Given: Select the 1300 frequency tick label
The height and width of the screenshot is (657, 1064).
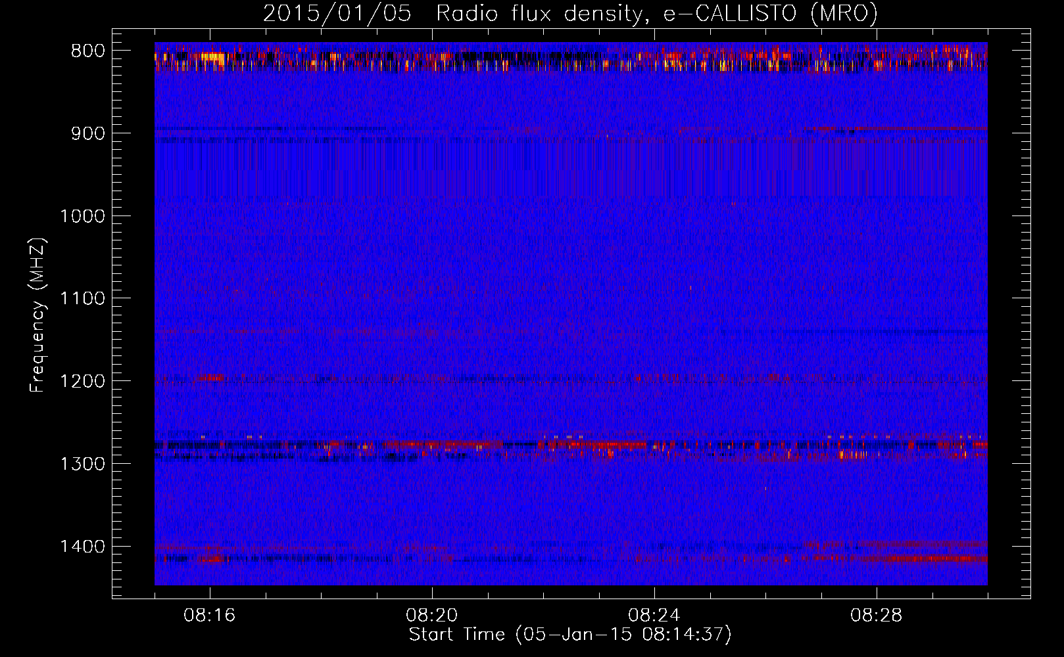Looking at the screenshot, I should (x=82, y=464).
